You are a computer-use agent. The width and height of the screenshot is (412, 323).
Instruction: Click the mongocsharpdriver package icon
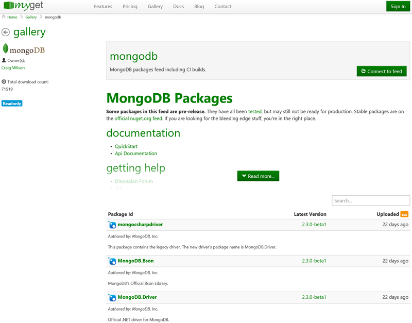(112, 225)
